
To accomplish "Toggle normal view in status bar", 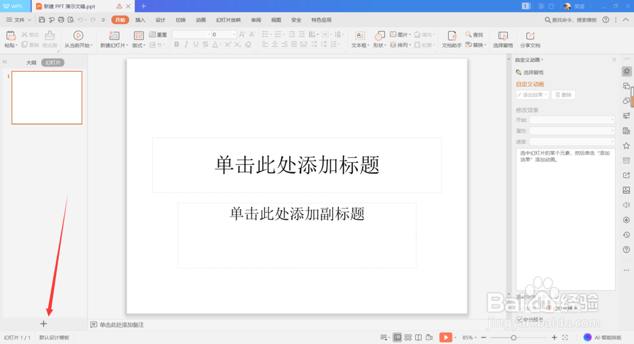I will [398, 337].
